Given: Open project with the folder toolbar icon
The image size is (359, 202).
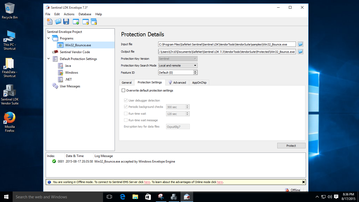Looking at the screenshot, I should [58, 22].
